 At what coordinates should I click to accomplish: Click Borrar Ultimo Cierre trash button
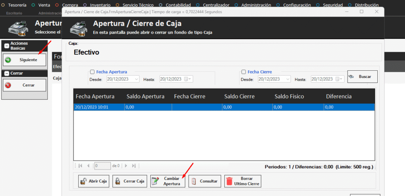pyautogui.click(x=242, y=181)
